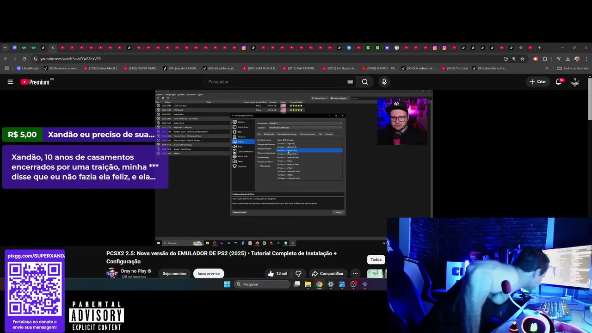This screenshot has height=333, width=592.
Task: Open YouTube notifications bell
Action: (x=559, y=82)
